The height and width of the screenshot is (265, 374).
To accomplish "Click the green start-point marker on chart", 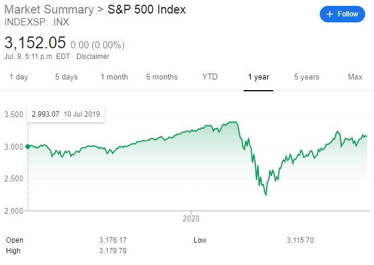I will pyautogui.click(x=28, y=147).
